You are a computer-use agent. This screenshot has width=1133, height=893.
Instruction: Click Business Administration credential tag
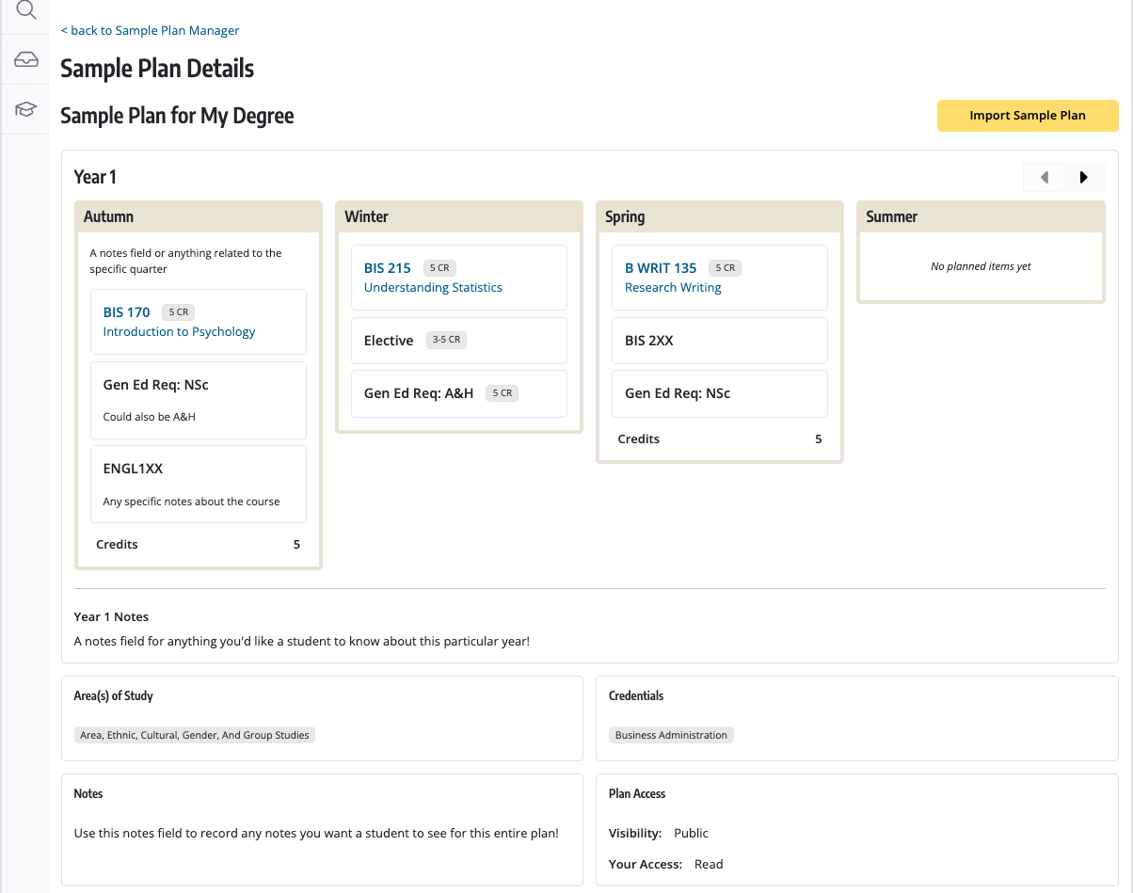pos(671,735)
